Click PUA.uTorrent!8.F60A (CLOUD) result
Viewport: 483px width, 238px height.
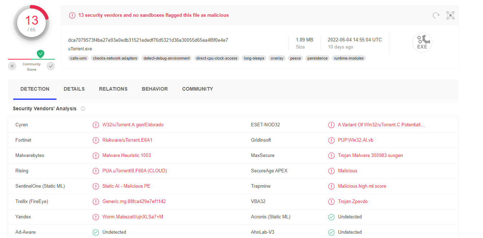pos(135,171)
